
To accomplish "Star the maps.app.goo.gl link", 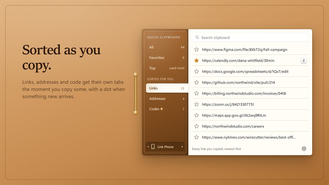I will pos(196,115).
